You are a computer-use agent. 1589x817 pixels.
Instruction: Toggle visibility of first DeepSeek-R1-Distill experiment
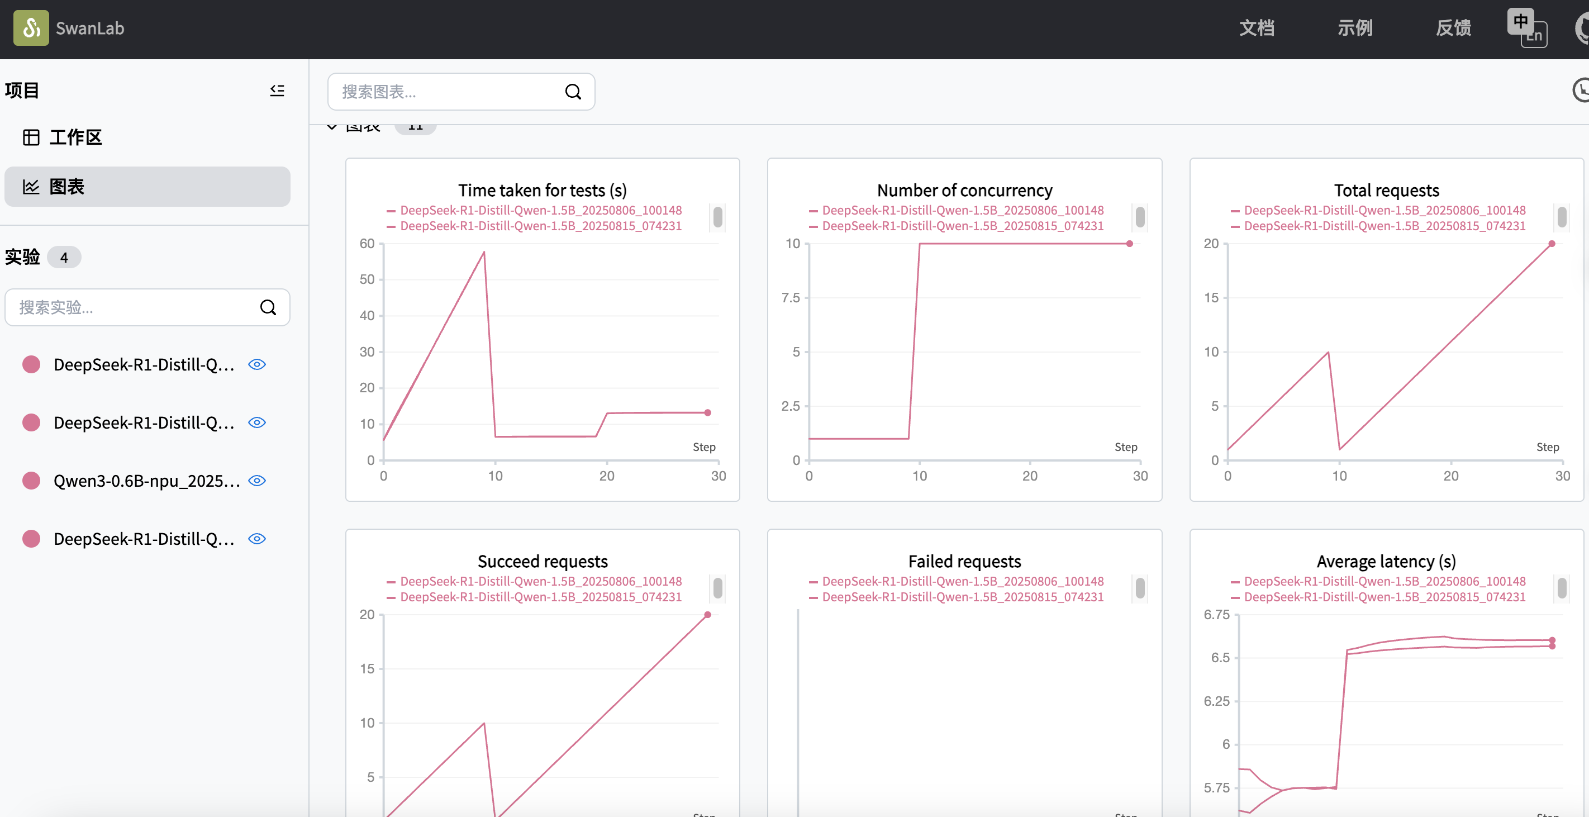[x=256, y=365]
